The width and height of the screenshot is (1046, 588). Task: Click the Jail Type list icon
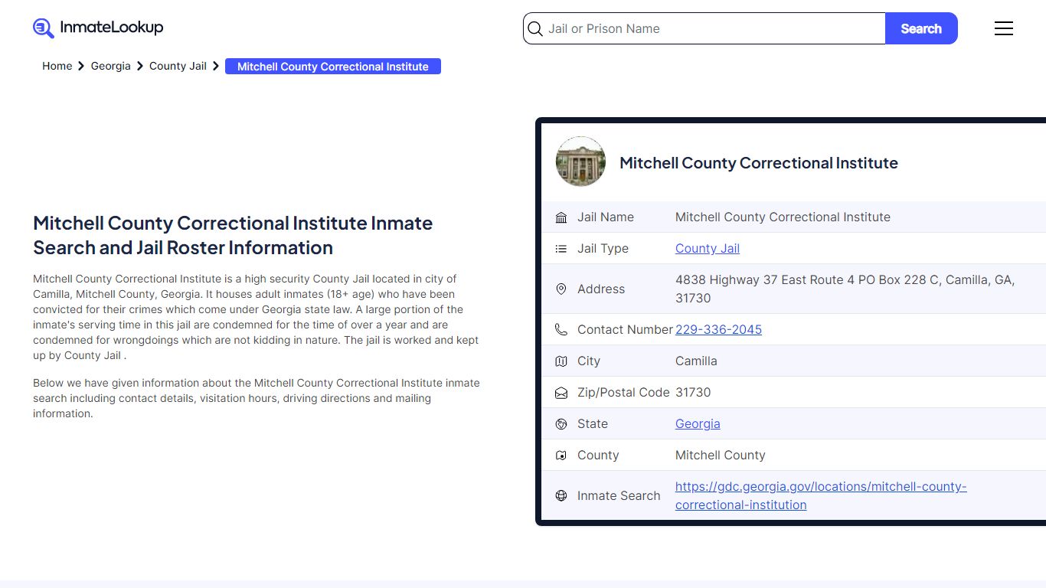(561, 249)
